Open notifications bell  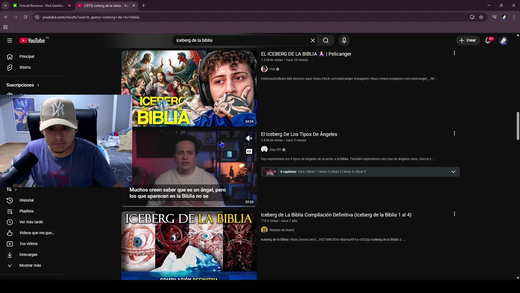click(488, 40)
